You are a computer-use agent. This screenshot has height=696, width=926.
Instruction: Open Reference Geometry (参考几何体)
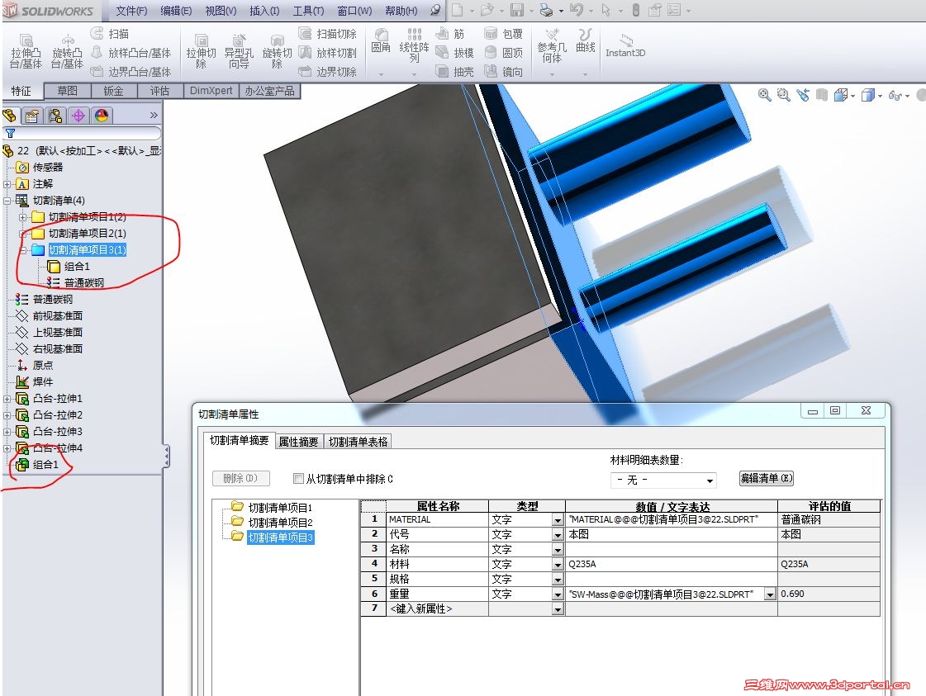552,45
